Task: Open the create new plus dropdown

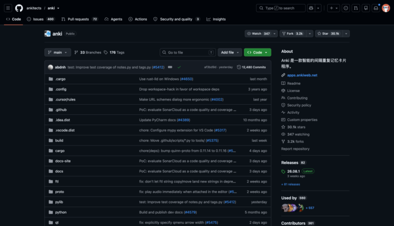Action: pyautogui.click(x=333, y=8)
